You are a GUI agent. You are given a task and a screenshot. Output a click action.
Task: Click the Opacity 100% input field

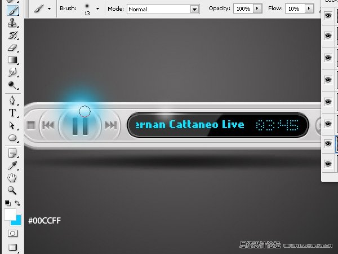(x=243, y=8)
